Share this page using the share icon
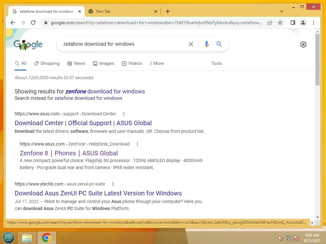Screen dimensions: 326x244 (270, 23)
